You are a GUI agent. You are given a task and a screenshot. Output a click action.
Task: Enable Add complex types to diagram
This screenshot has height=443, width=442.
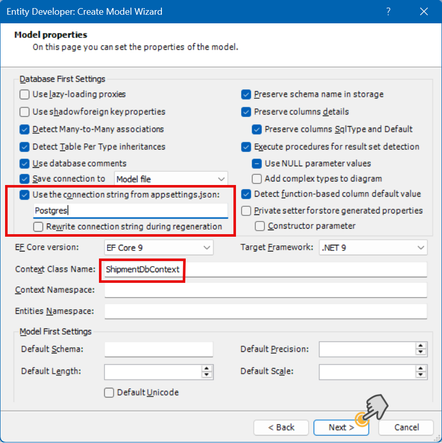257,178
